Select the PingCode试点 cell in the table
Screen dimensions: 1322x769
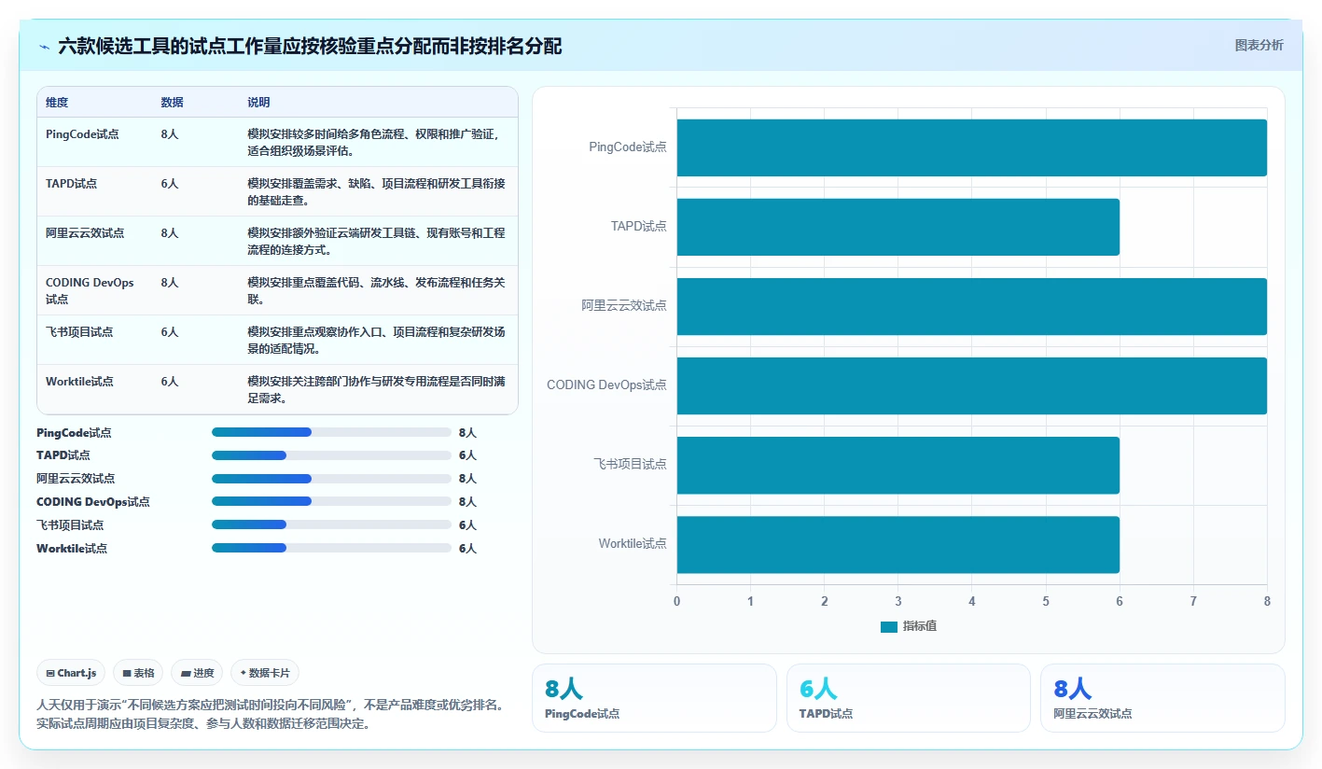(x=82, y=134)
